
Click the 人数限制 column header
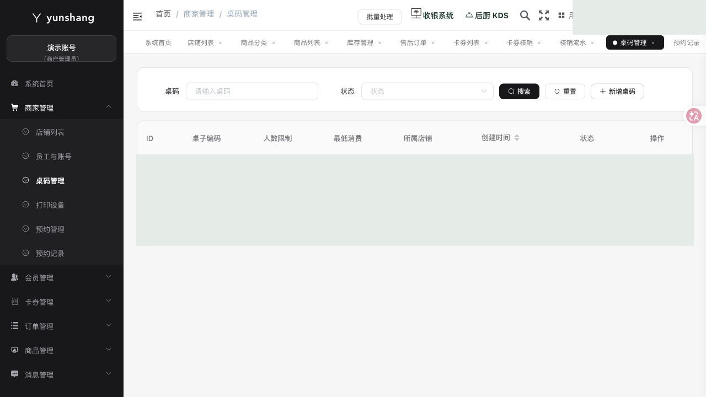pos(277,138)
